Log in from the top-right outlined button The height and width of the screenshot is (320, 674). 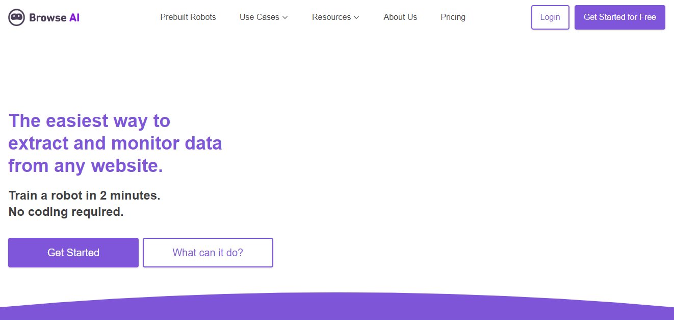550,17
